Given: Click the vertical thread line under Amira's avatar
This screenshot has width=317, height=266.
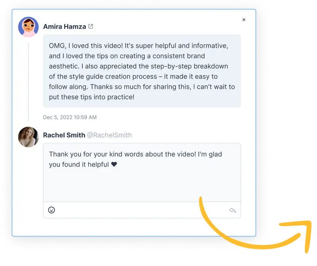Looking at the screenshot, I should click(x=28, y=82).
